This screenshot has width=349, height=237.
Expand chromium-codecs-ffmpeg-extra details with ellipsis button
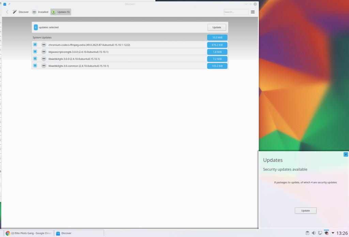point(44,45)
